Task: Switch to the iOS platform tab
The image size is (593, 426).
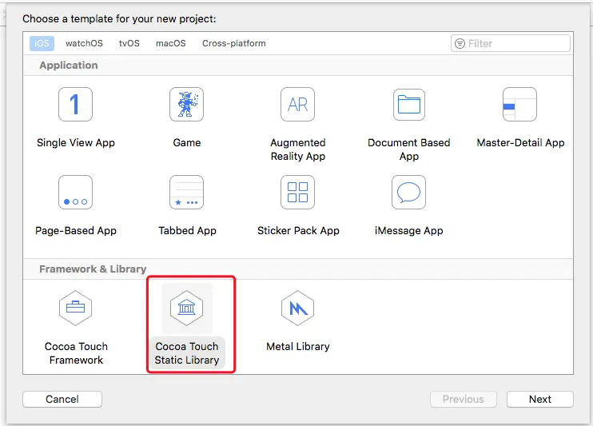Action: [x=42, y=43]
